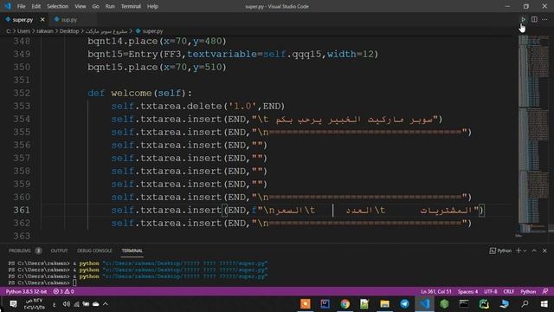Open PyCharm from taskbar

point(484,304)
